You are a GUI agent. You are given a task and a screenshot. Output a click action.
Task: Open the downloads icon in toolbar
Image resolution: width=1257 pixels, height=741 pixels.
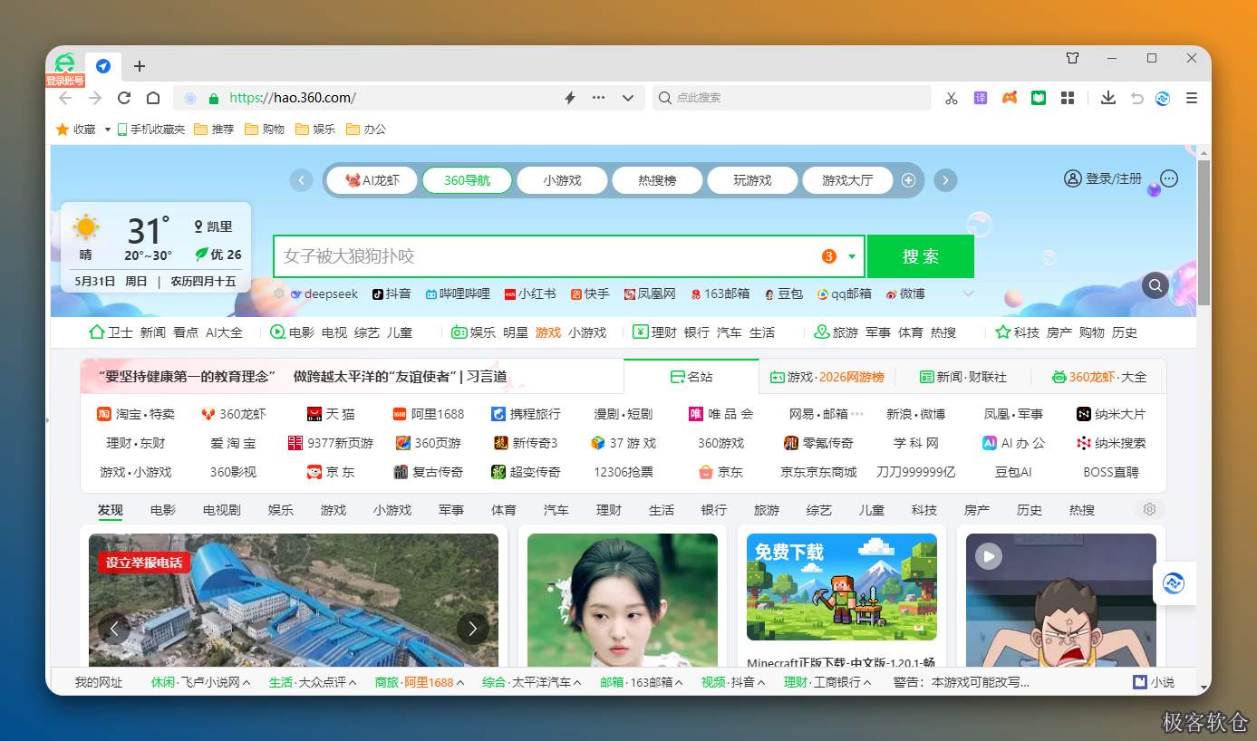1107,98
